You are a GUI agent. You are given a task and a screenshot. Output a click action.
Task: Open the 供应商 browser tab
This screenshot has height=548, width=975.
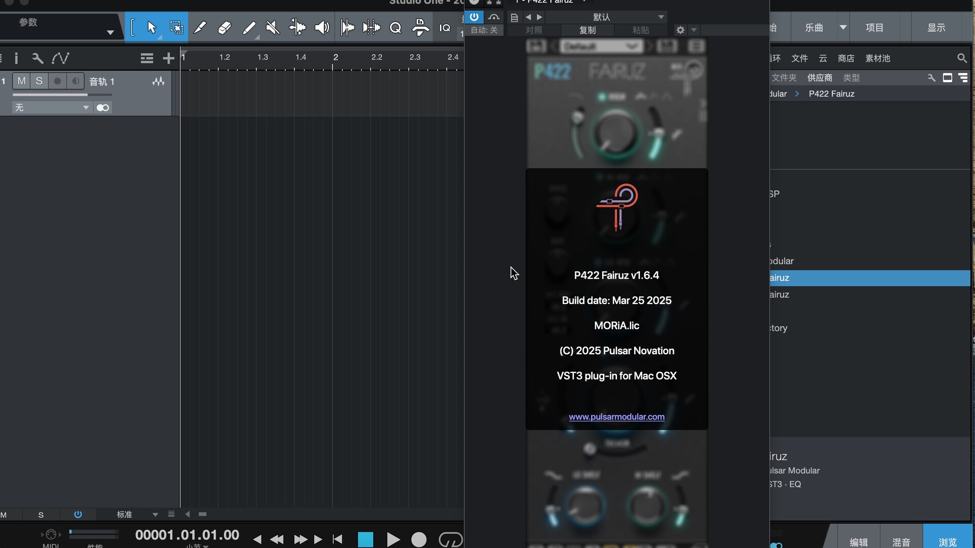coord(820,78)
